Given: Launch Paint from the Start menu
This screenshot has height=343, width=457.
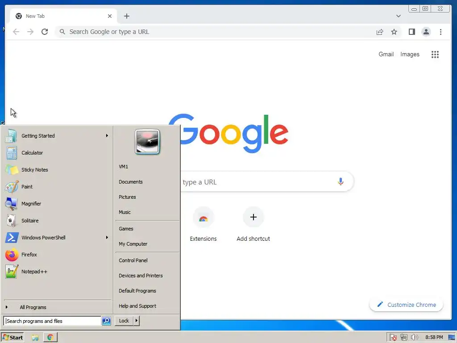Looking at the screenshot, I should point(58,187).
